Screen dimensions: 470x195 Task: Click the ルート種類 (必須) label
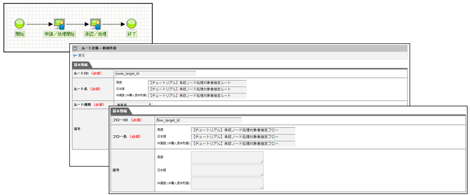click(x=89, y=105)
